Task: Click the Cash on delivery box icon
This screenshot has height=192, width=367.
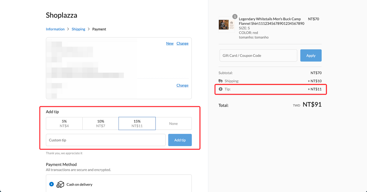Action: (60, 185)
